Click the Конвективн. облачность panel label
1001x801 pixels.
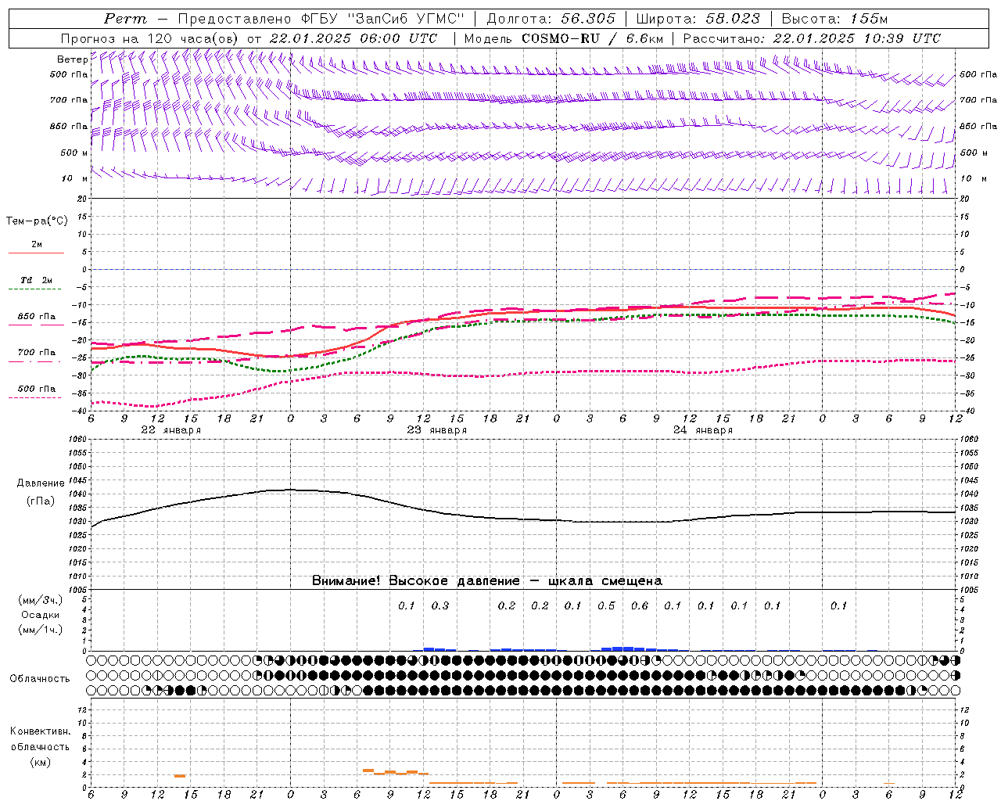point(40,739)
